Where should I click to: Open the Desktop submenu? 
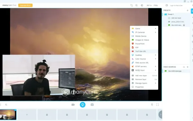tap(144, 55)
